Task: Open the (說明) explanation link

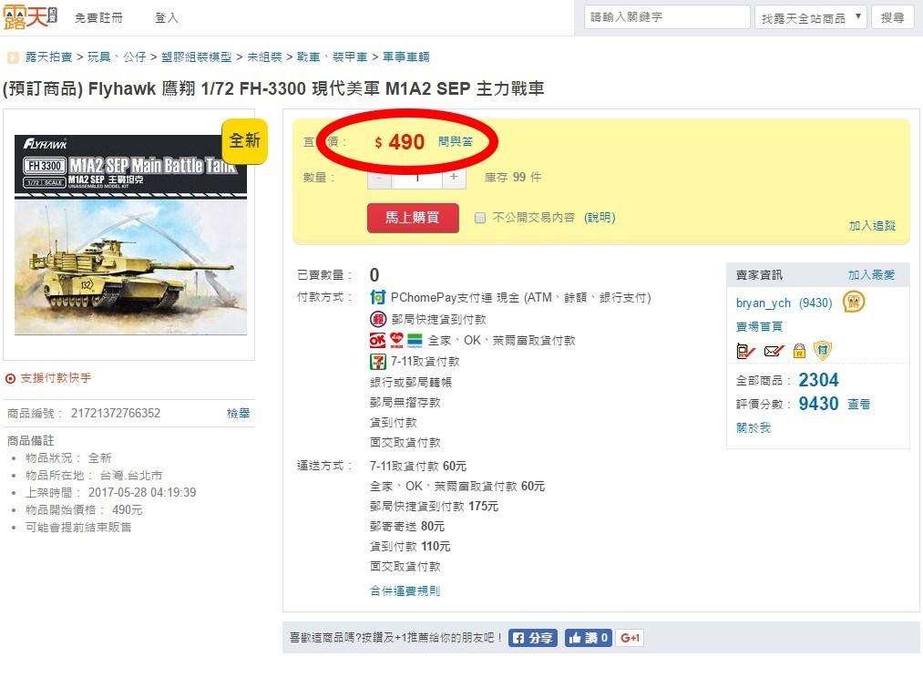Action: pos(600,218)
